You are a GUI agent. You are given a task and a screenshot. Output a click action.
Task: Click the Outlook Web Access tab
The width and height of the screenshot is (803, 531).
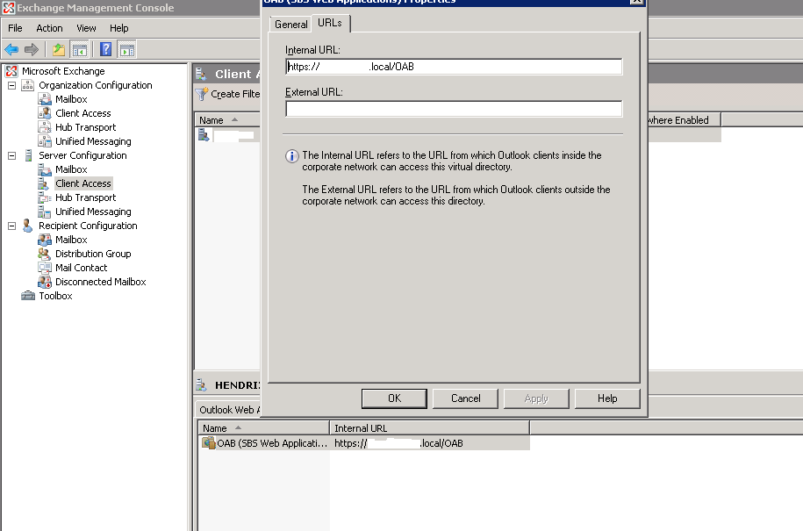[230, 410]
